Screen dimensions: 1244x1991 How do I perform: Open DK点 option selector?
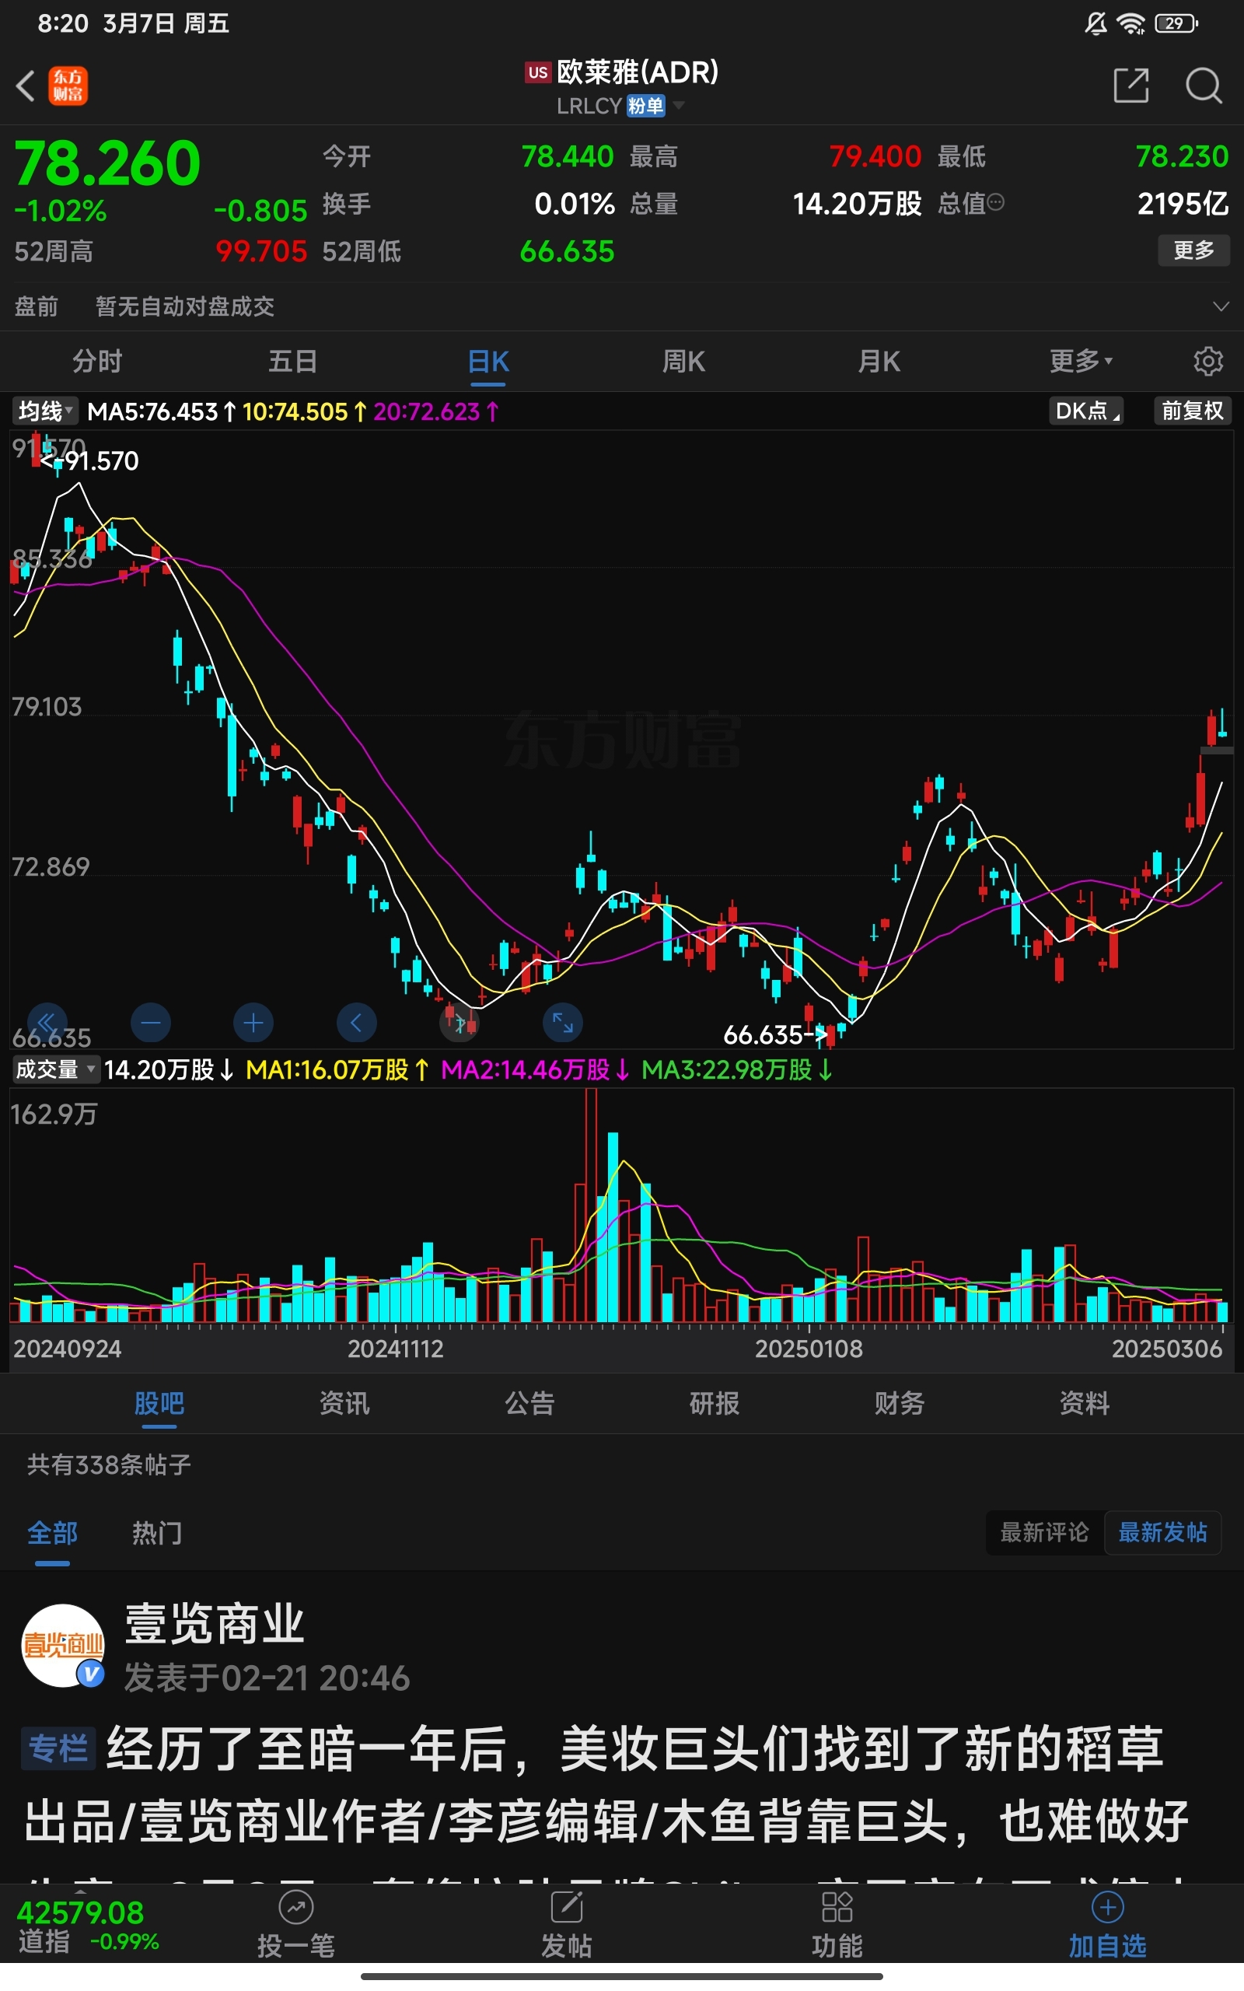click(x=1086, y=411)
